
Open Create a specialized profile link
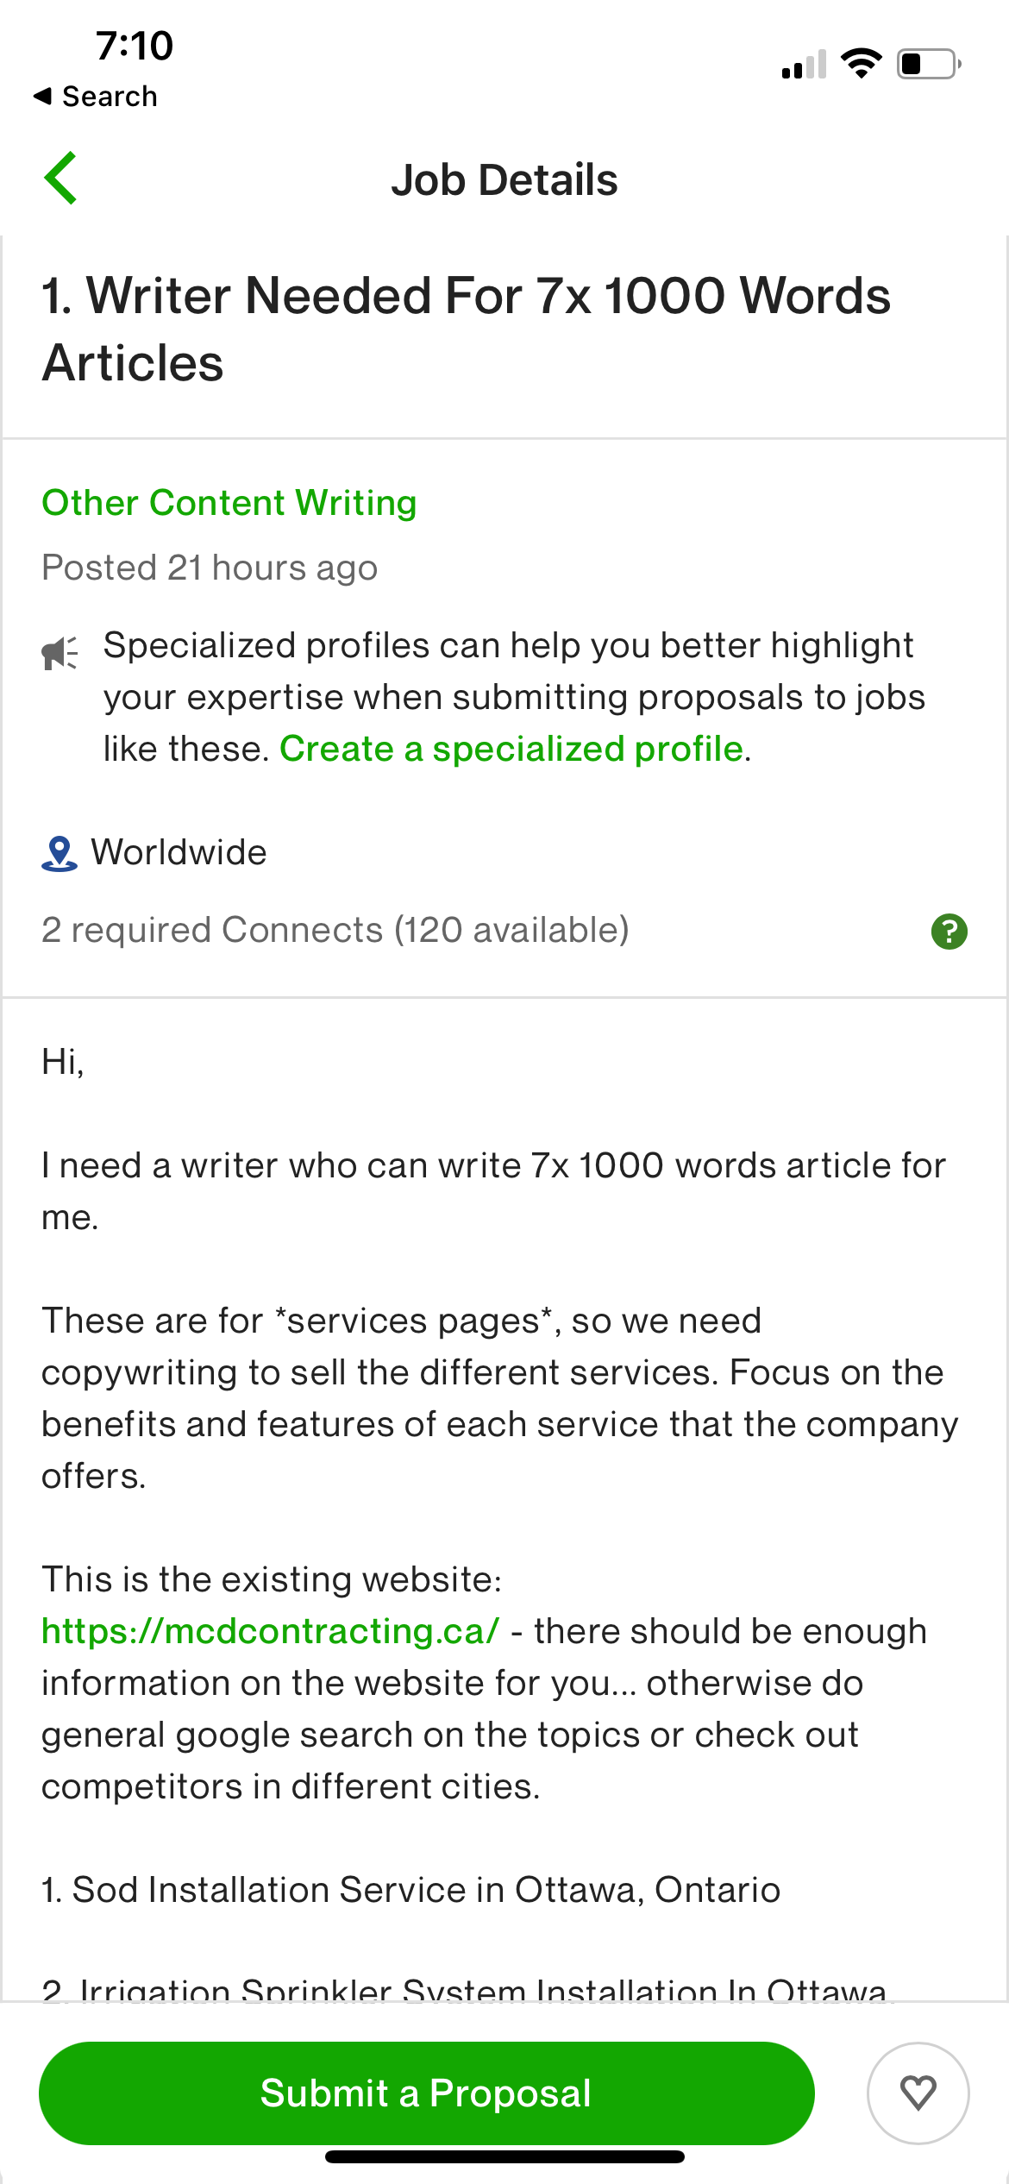(x=511, y=749)
